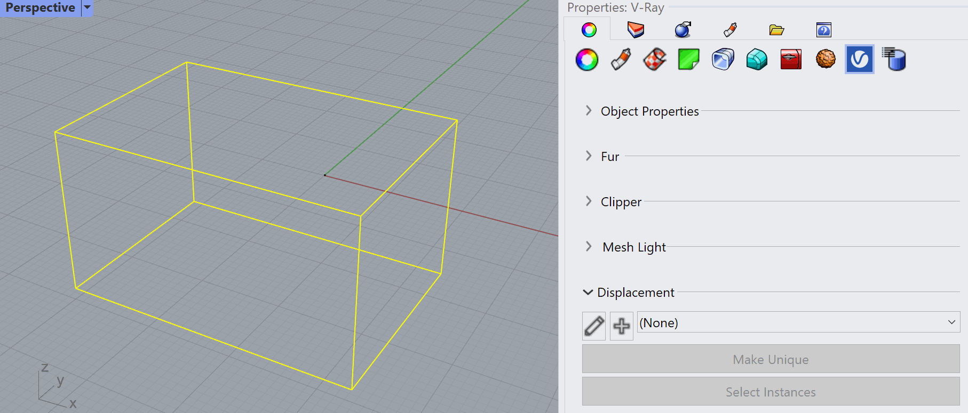Click the plus add displacement button
The width and height of the screenshot is (968, 413).
pyautogui.click(x=622, y=326)
